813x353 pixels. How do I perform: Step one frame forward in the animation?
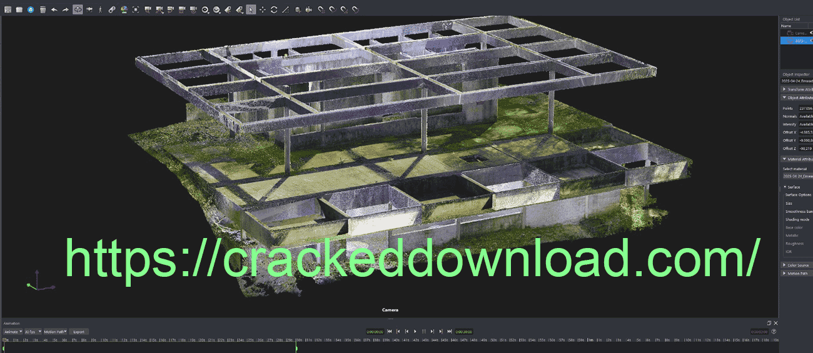(x=432, y=332)
